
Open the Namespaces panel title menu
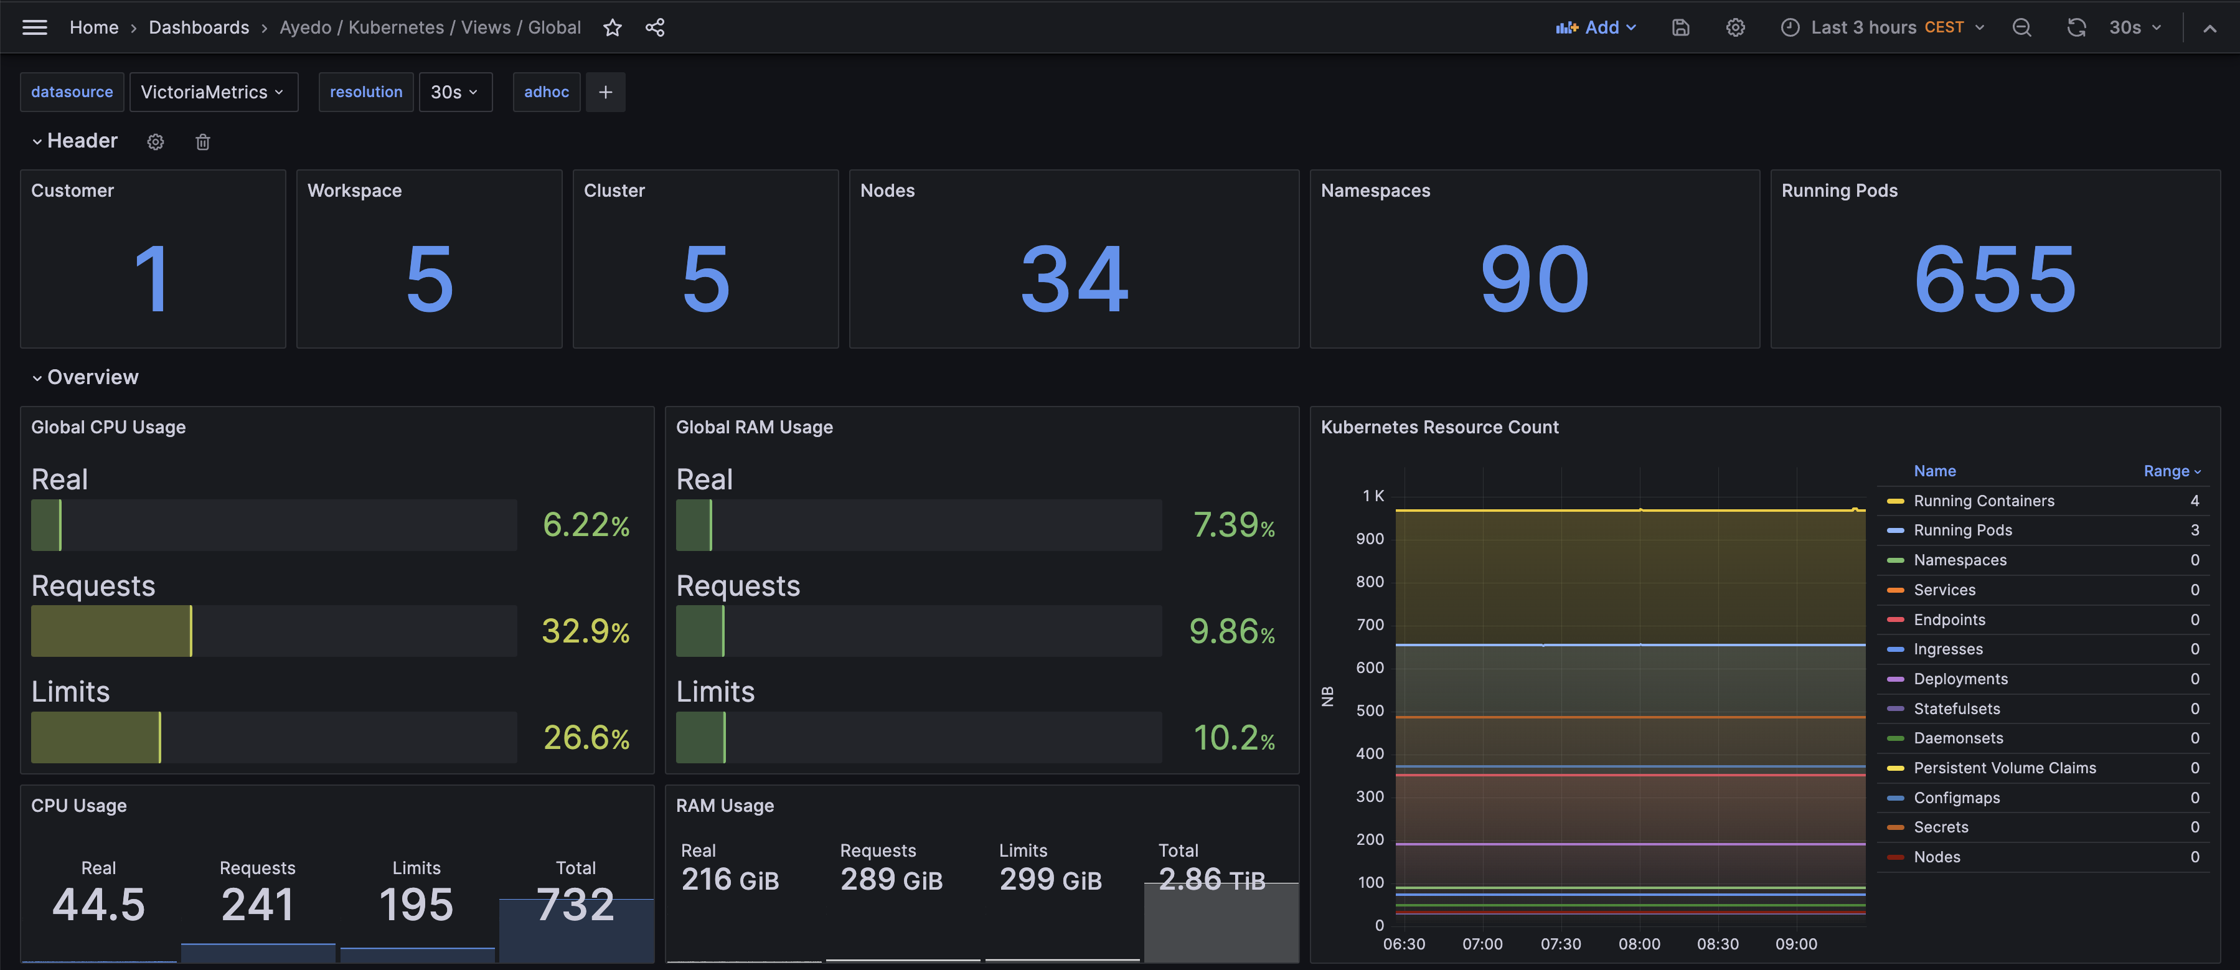tap(1375, 191)
